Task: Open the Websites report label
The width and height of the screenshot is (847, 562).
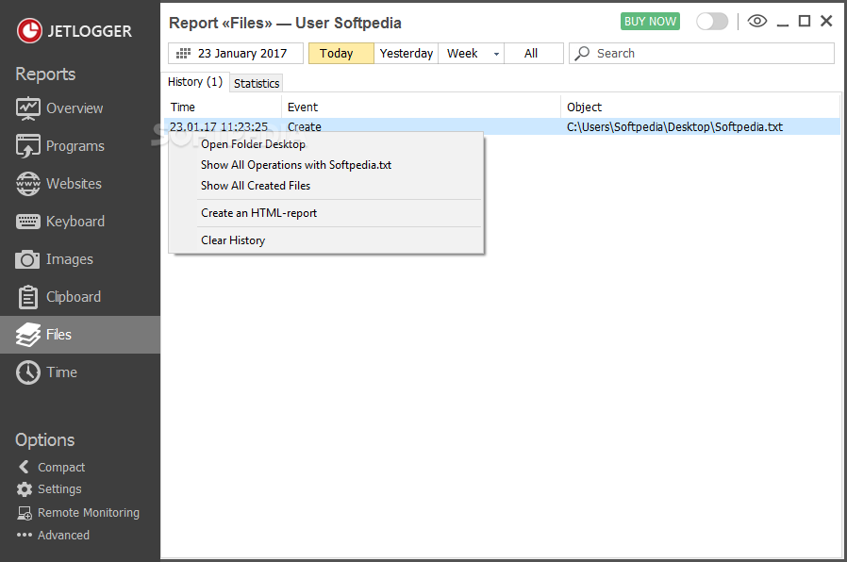Action: tap(74, 184)
